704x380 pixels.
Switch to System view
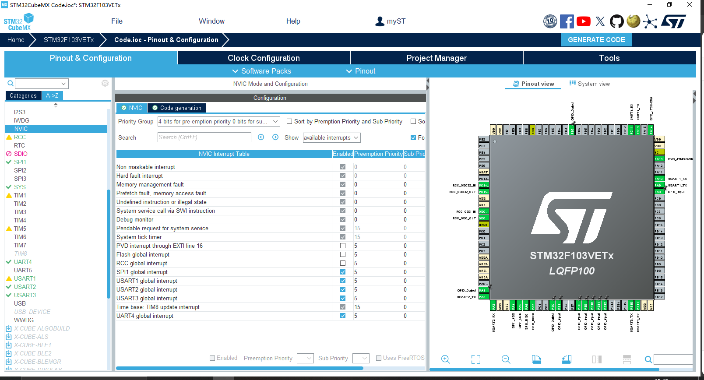(589, 84)
